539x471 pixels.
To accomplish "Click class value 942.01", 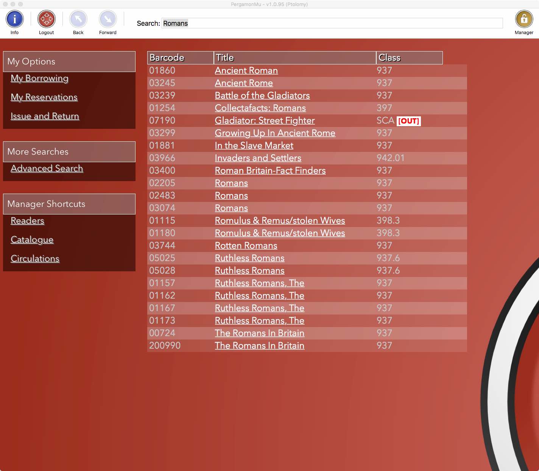I will (391, 158).
